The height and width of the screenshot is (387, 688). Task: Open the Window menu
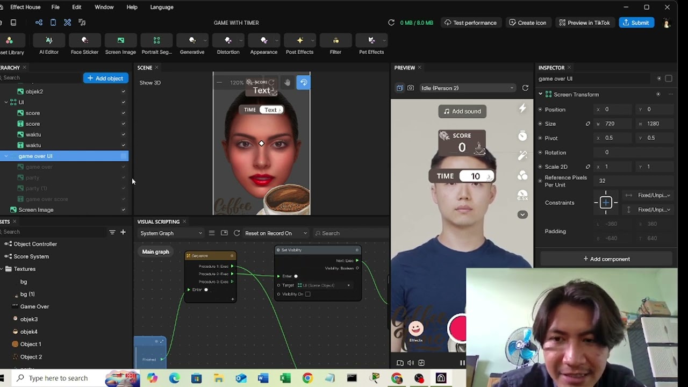(104, 7)
